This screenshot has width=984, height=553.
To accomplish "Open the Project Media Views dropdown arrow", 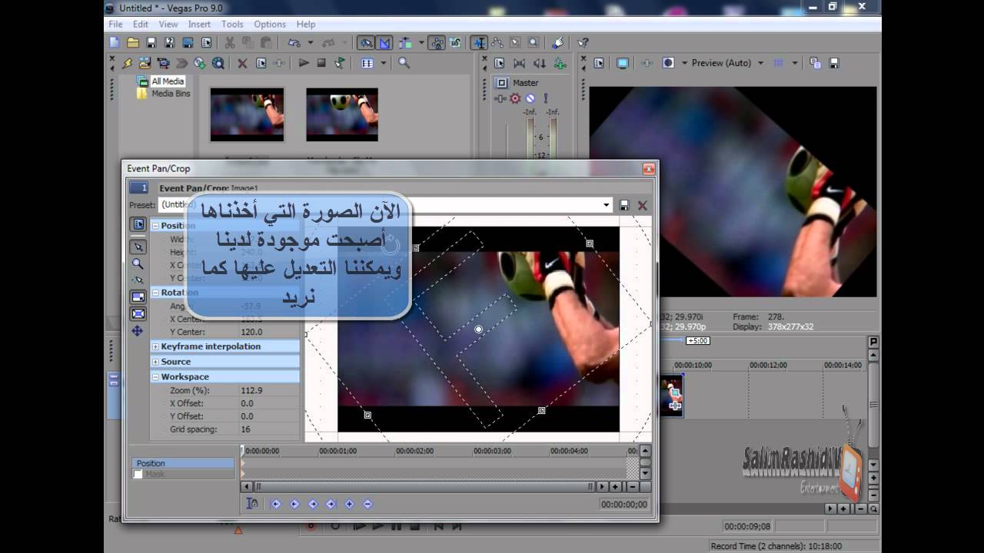I will [x=383, y=63].
